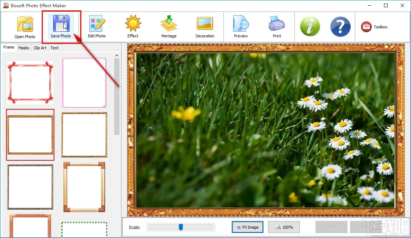
Task: Select the green dashed border frame thumbnail
Action: tap(84, 229)
